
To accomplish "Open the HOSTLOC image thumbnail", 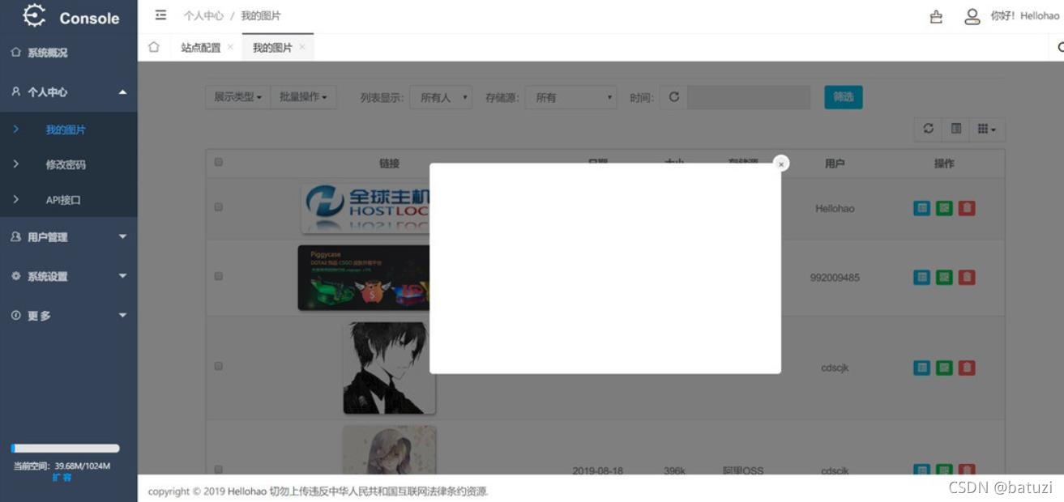I will click(365, 208).
